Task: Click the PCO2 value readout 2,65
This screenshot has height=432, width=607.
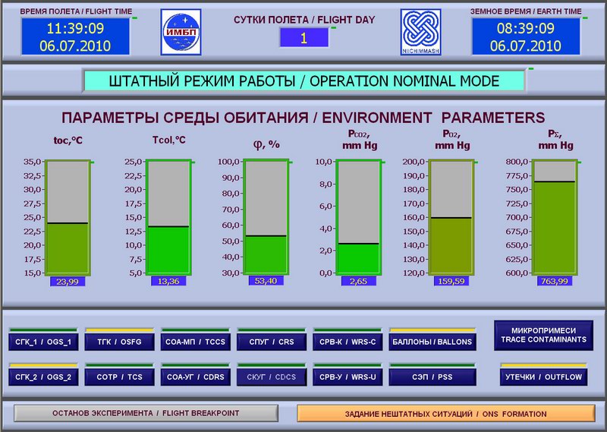Action: click(358, 281)
